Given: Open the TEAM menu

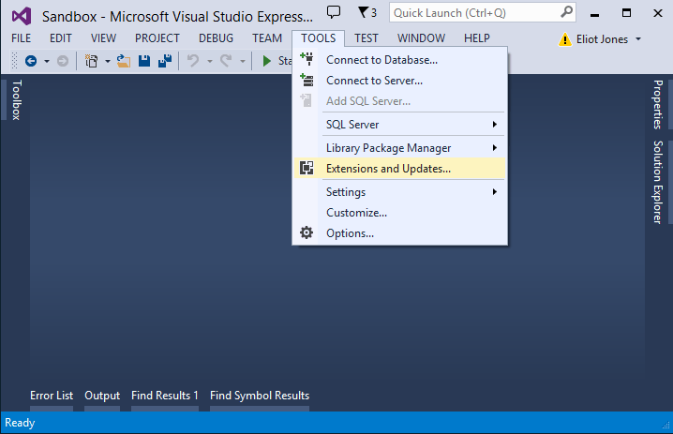Looking at the screenshot, I should tap(267, 38).
